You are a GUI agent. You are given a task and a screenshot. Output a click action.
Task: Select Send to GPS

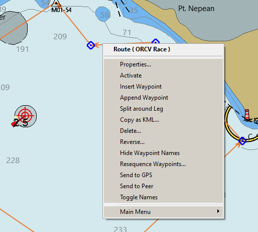tap(163, 175)
